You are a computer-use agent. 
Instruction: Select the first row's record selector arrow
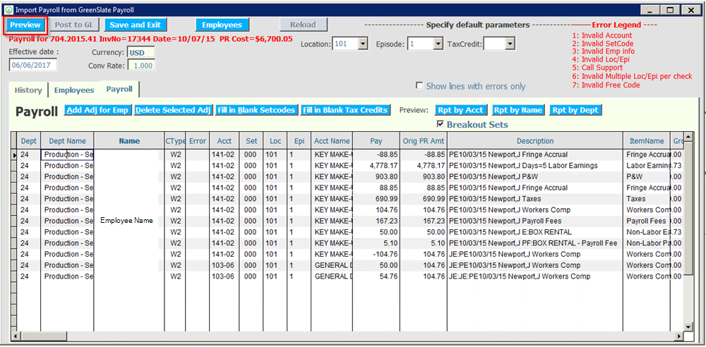13,154
